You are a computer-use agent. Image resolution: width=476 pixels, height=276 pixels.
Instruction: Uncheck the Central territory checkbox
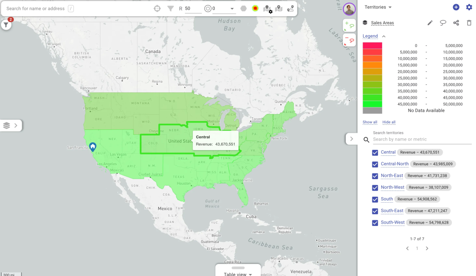[375, 153]
